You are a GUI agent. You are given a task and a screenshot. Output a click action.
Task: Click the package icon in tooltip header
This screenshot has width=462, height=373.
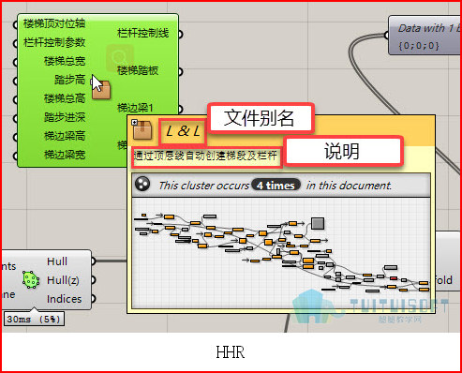tap(142, 130)
